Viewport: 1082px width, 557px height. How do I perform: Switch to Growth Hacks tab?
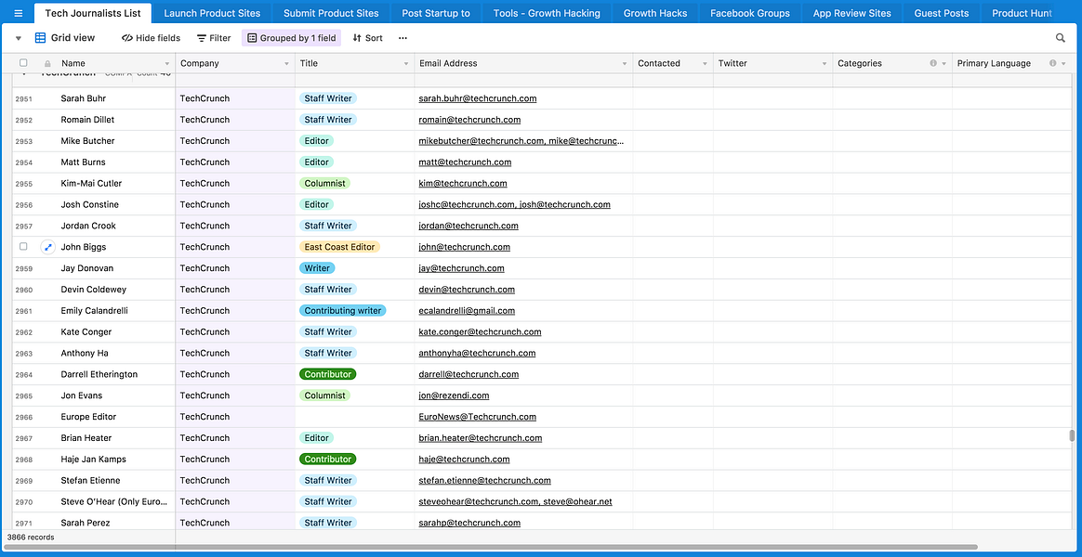655,13
